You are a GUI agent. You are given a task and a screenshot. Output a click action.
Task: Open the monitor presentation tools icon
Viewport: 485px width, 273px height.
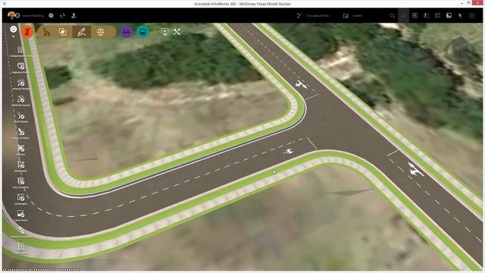pos(165,32)
